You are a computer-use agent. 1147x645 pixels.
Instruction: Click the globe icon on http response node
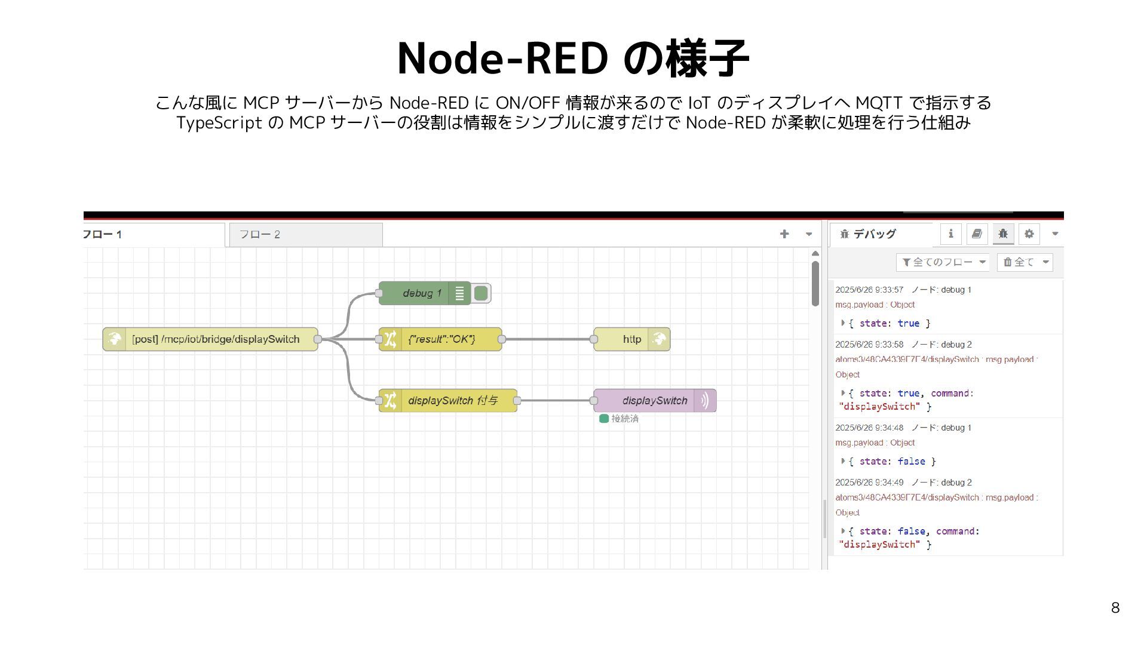(x=659, y=339)
